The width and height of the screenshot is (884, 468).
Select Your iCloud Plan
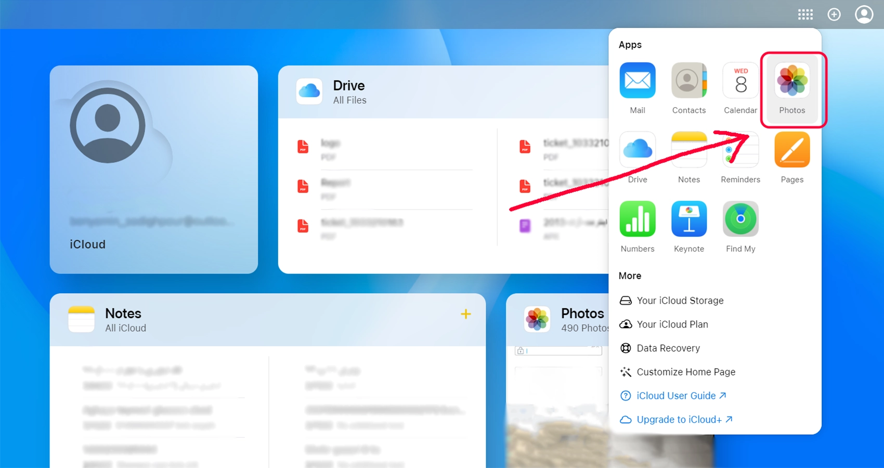[672, 324]
